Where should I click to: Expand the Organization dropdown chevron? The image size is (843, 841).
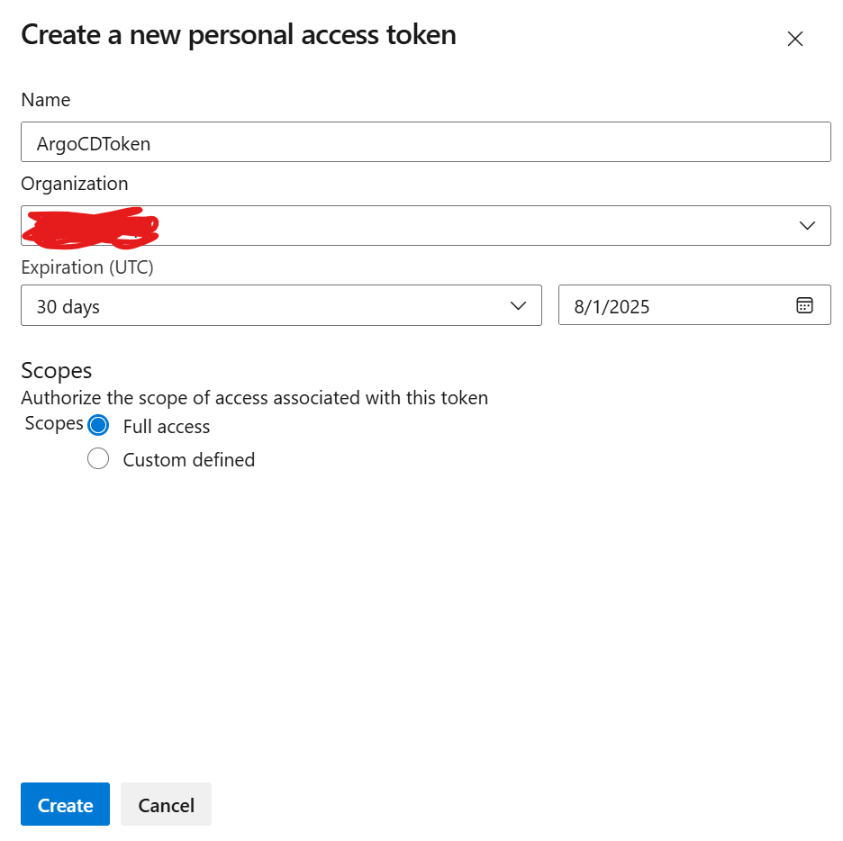[807, 226]
